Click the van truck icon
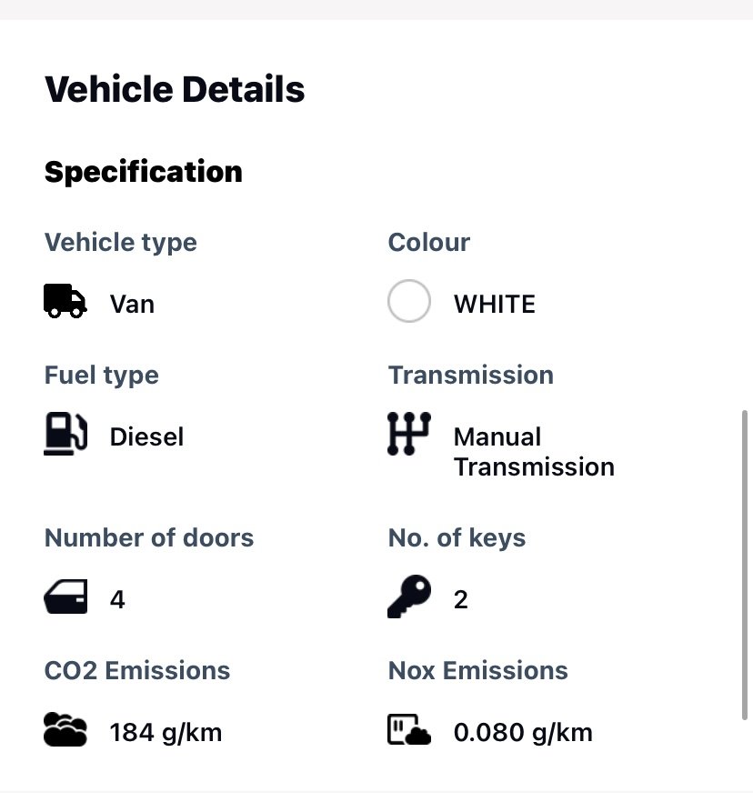The width and height of the screenshot is (753, 802). pyautogui.click(x=65, y=301)
